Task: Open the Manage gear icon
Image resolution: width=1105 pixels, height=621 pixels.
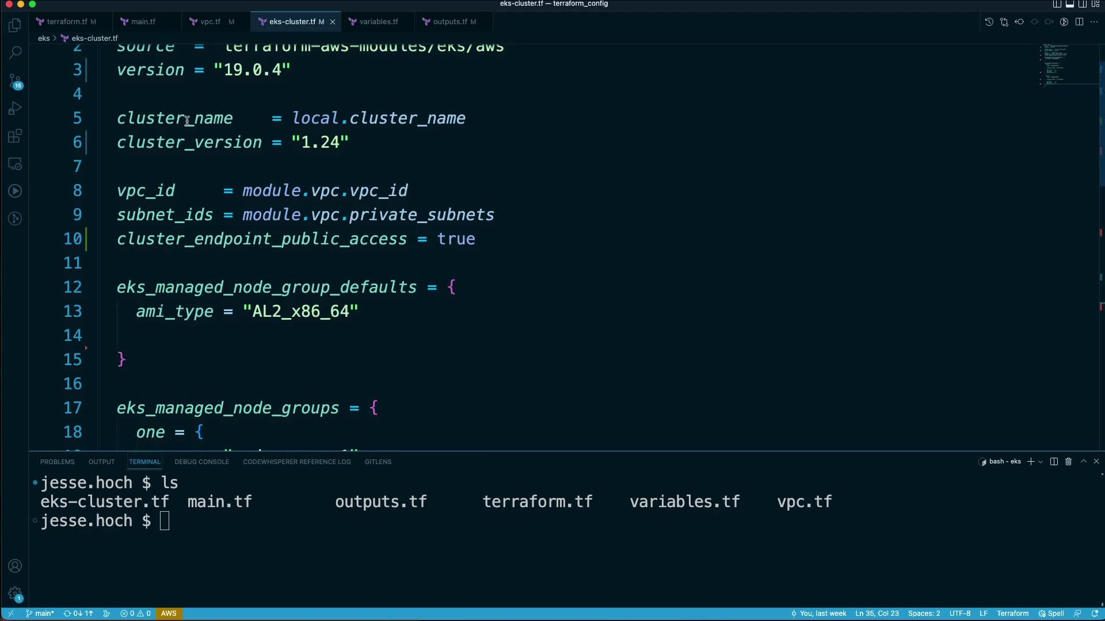Action: click(15, 593)
